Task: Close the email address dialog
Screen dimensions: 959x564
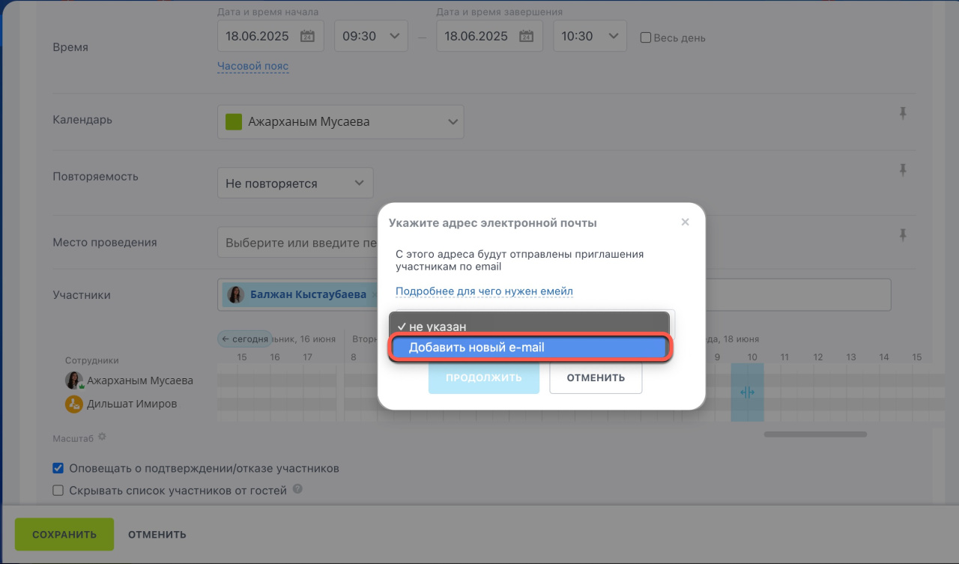Action: tap(685, 222)
